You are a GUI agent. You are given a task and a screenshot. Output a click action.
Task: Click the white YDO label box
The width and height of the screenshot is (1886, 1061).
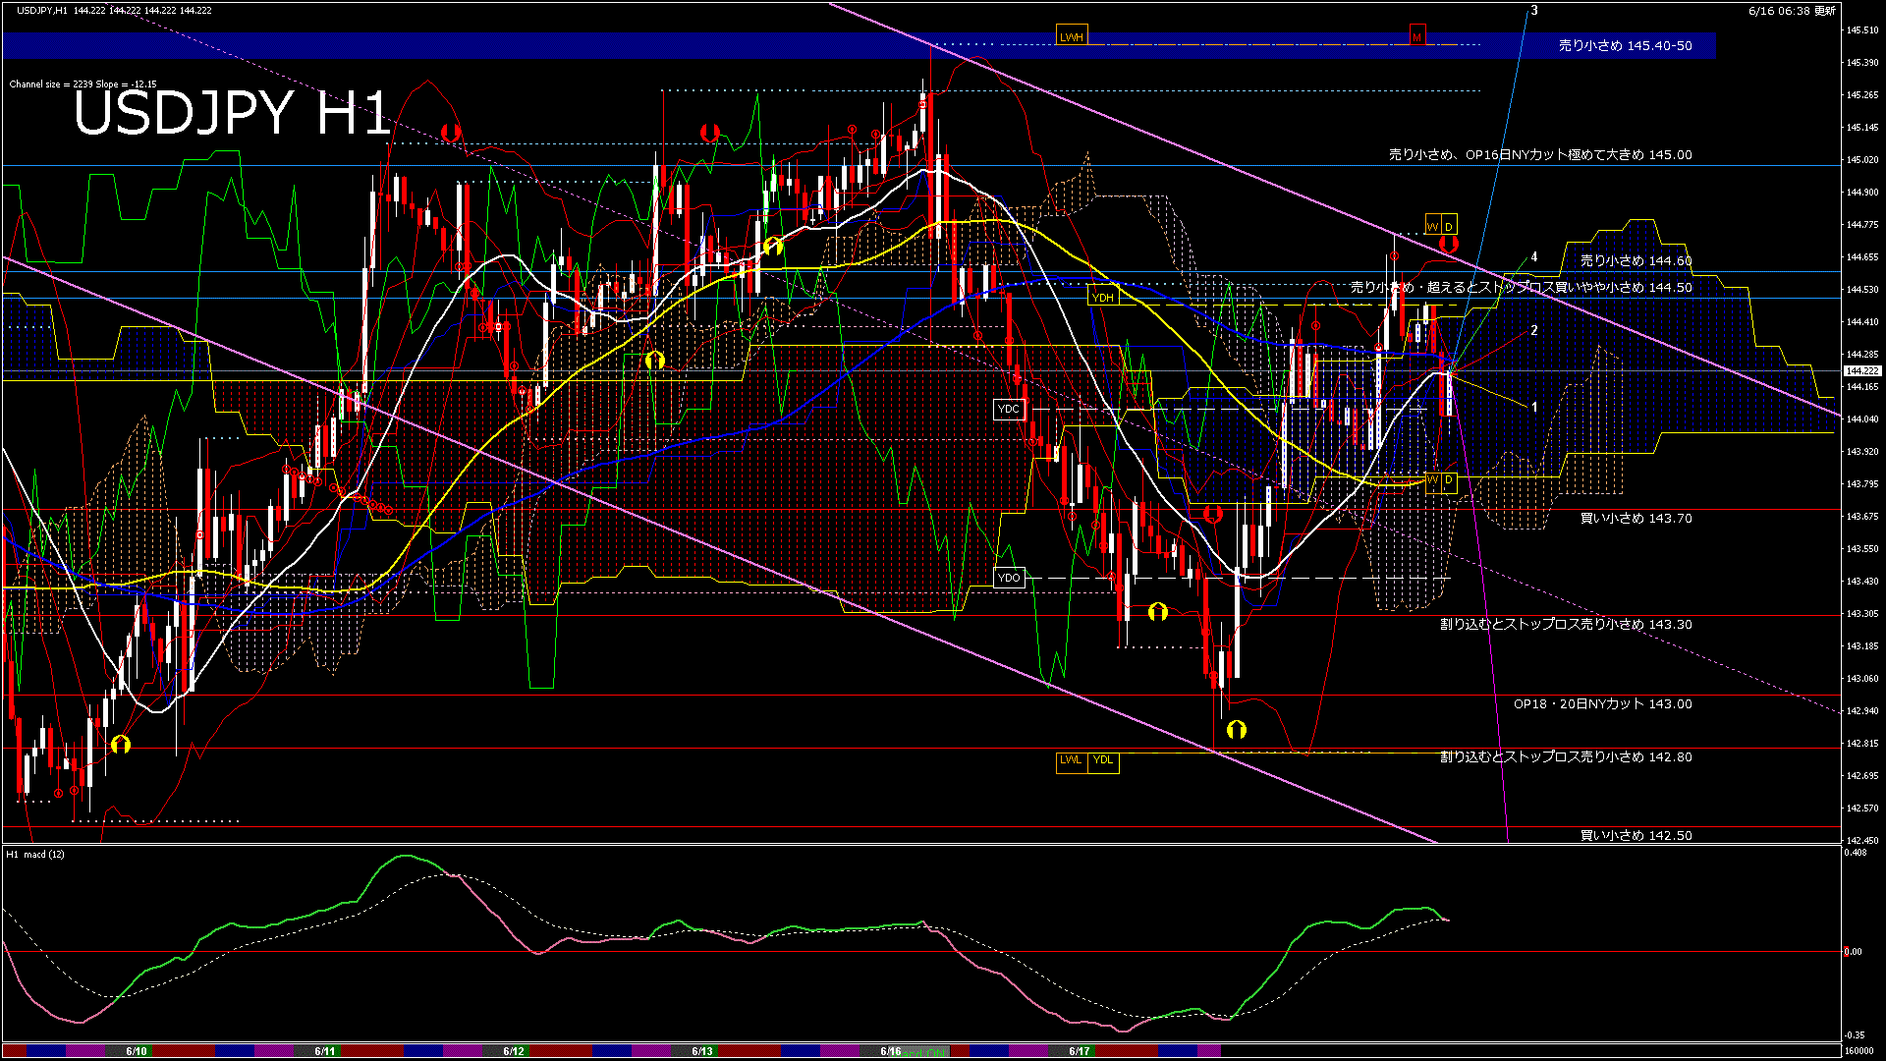[x=1009, y=578]
